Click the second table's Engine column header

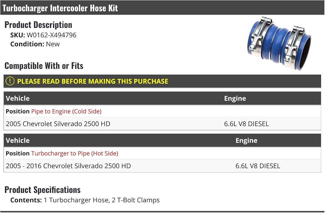[246, 140]
